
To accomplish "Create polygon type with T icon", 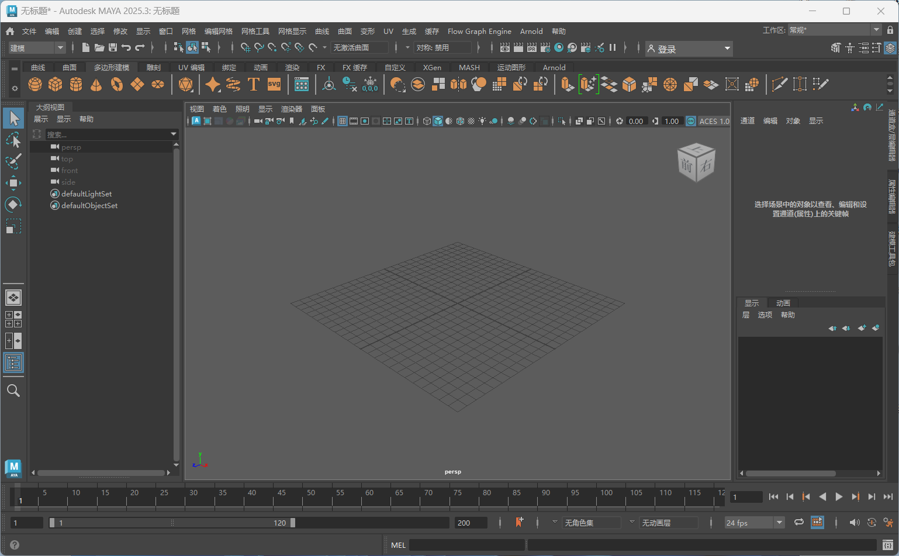I will (254, 85).
